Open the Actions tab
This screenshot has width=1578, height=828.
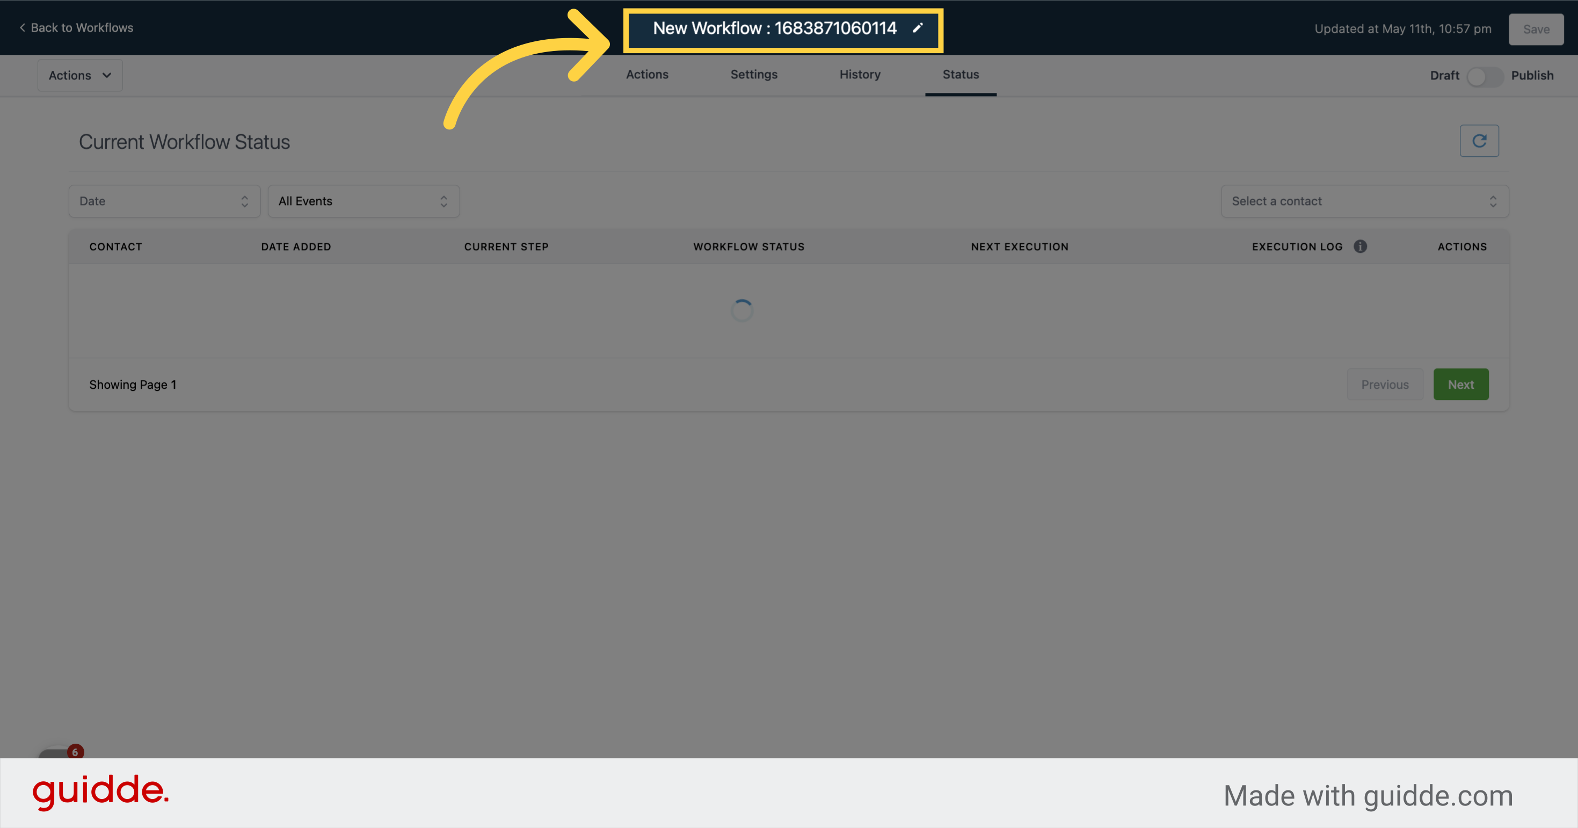(647, 74)
